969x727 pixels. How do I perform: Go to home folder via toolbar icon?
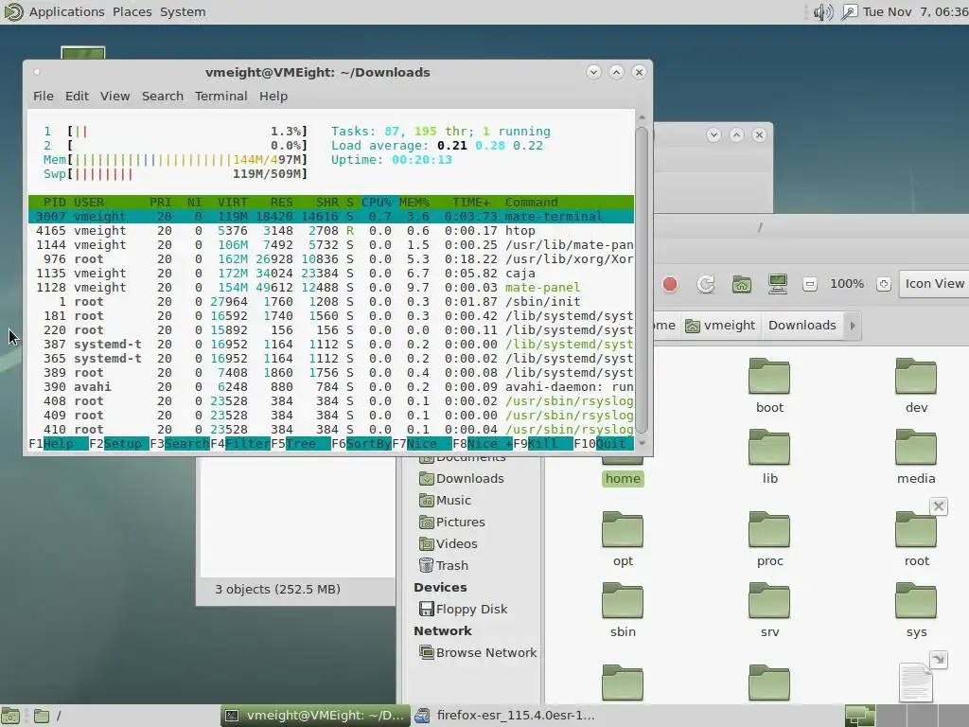click(x=742, y=284)
